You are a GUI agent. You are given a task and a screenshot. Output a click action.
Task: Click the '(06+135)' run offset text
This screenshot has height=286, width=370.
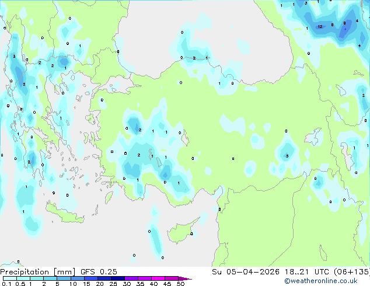[x=352, y=272]
